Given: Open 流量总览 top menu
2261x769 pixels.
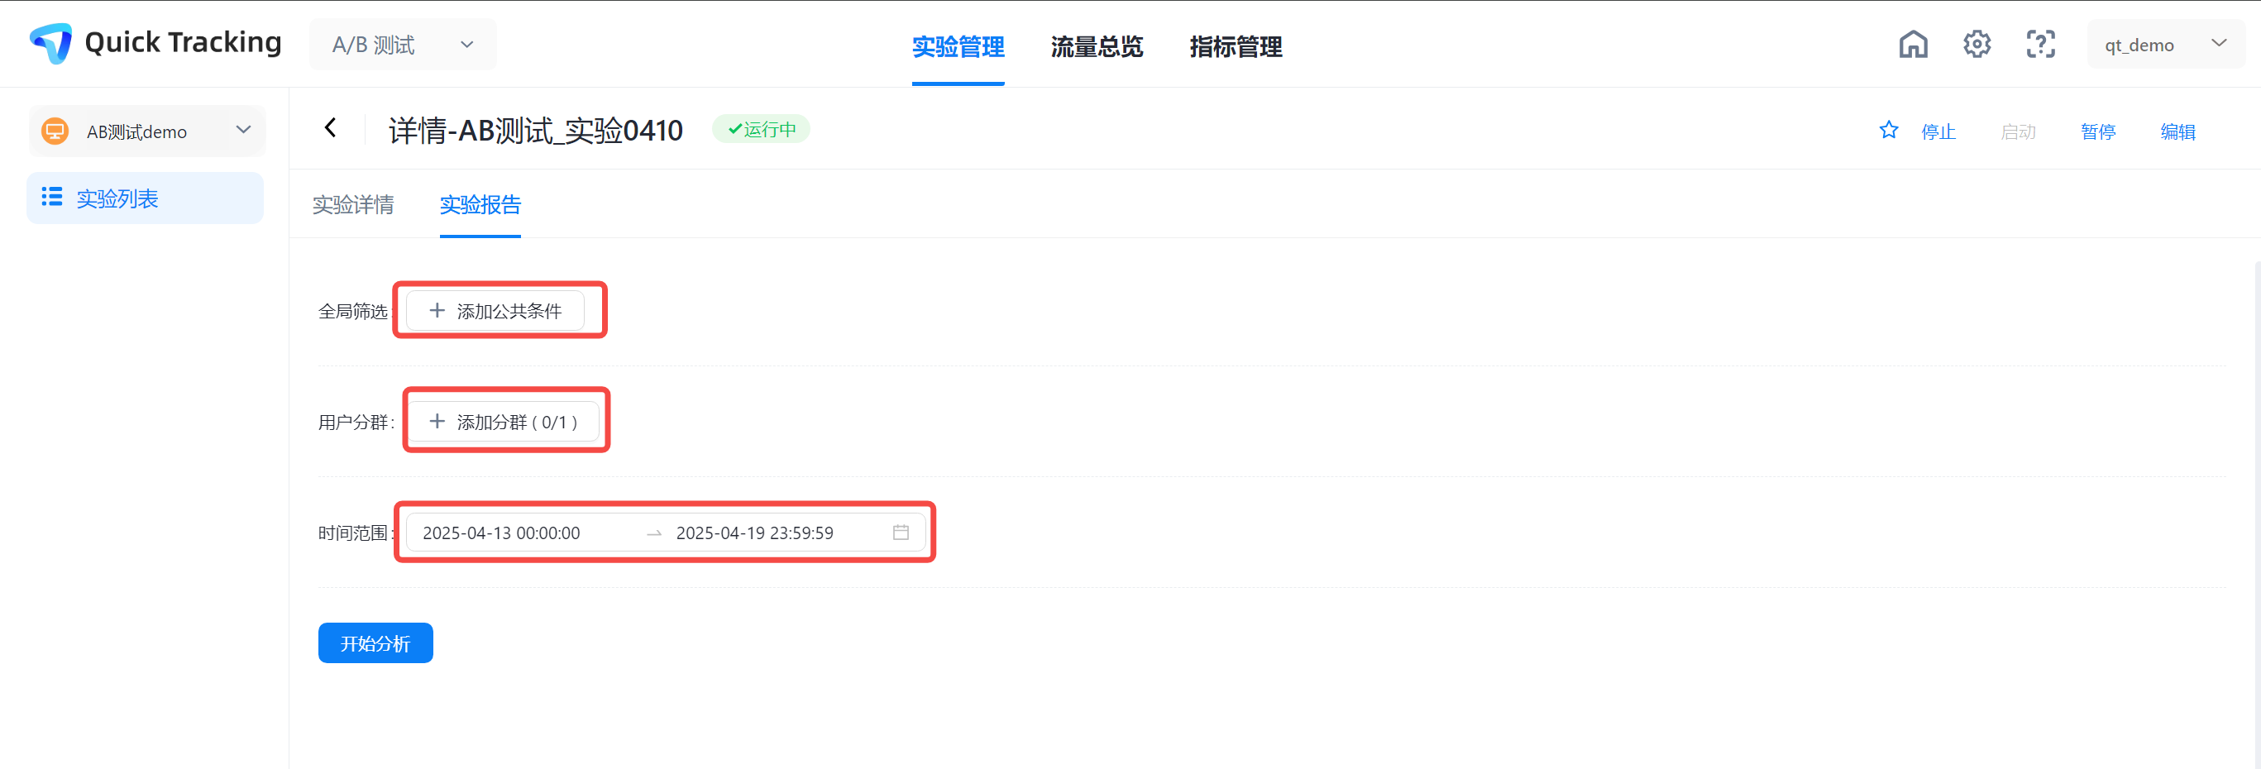Looking at the screenshot, I should pyautogui.click(x=1097, y=46).
